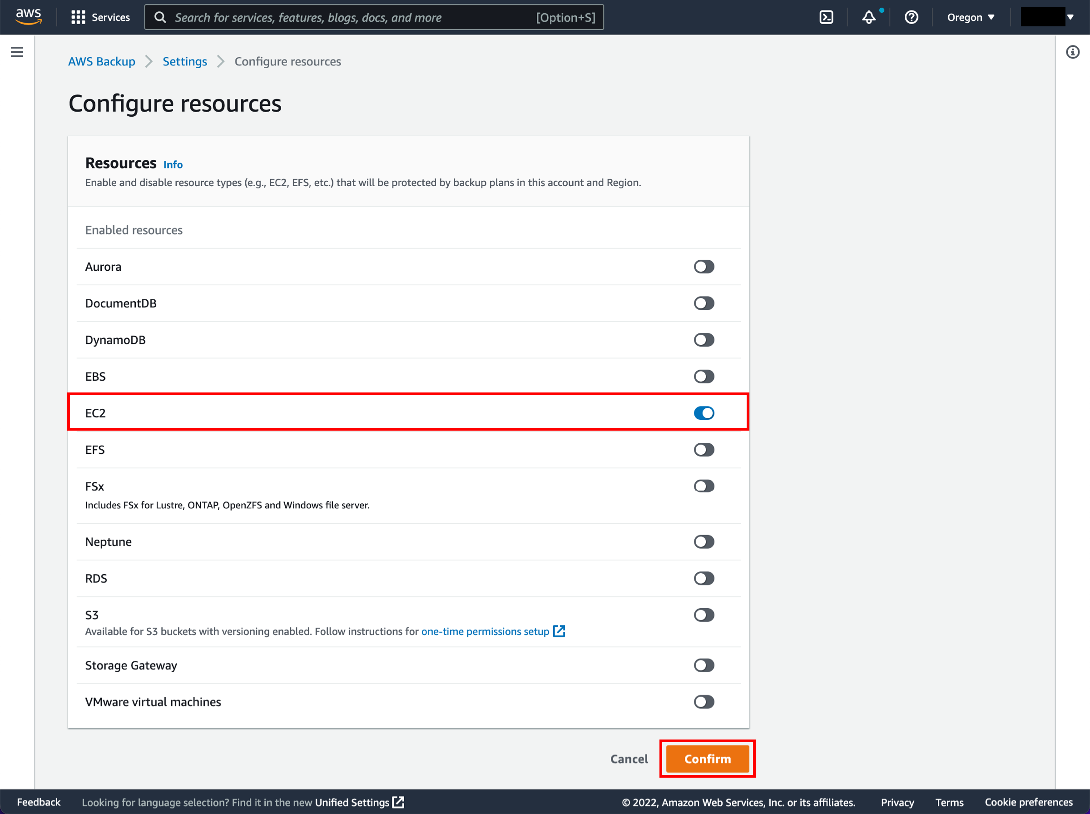Open the help question mark menu
Screen dimensions: 1090x814
pos(911,17)
